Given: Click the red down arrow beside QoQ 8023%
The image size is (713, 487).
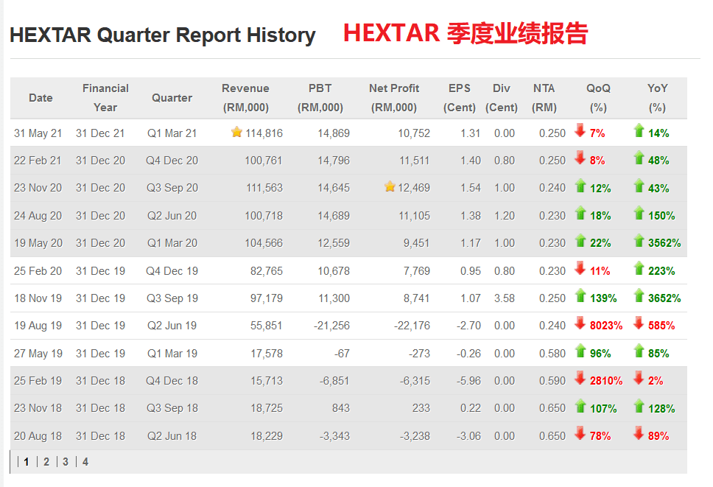Looking at the screenshot, I should (580, 323).
